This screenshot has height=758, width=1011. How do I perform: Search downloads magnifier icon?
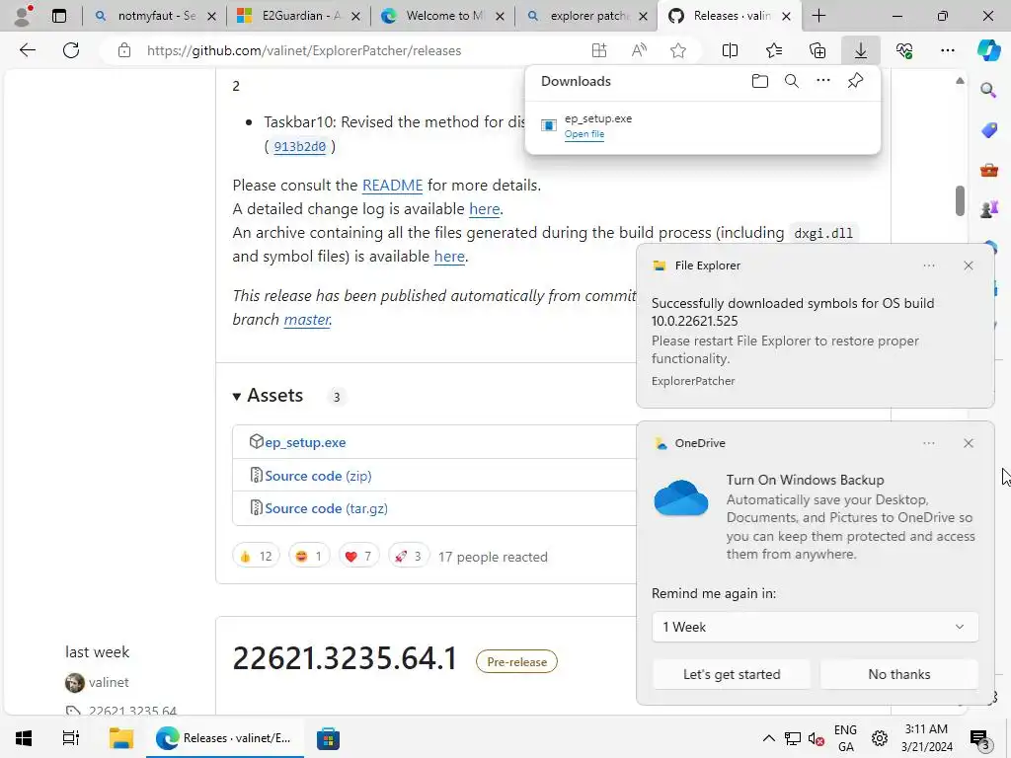click(x=791, y=81)
